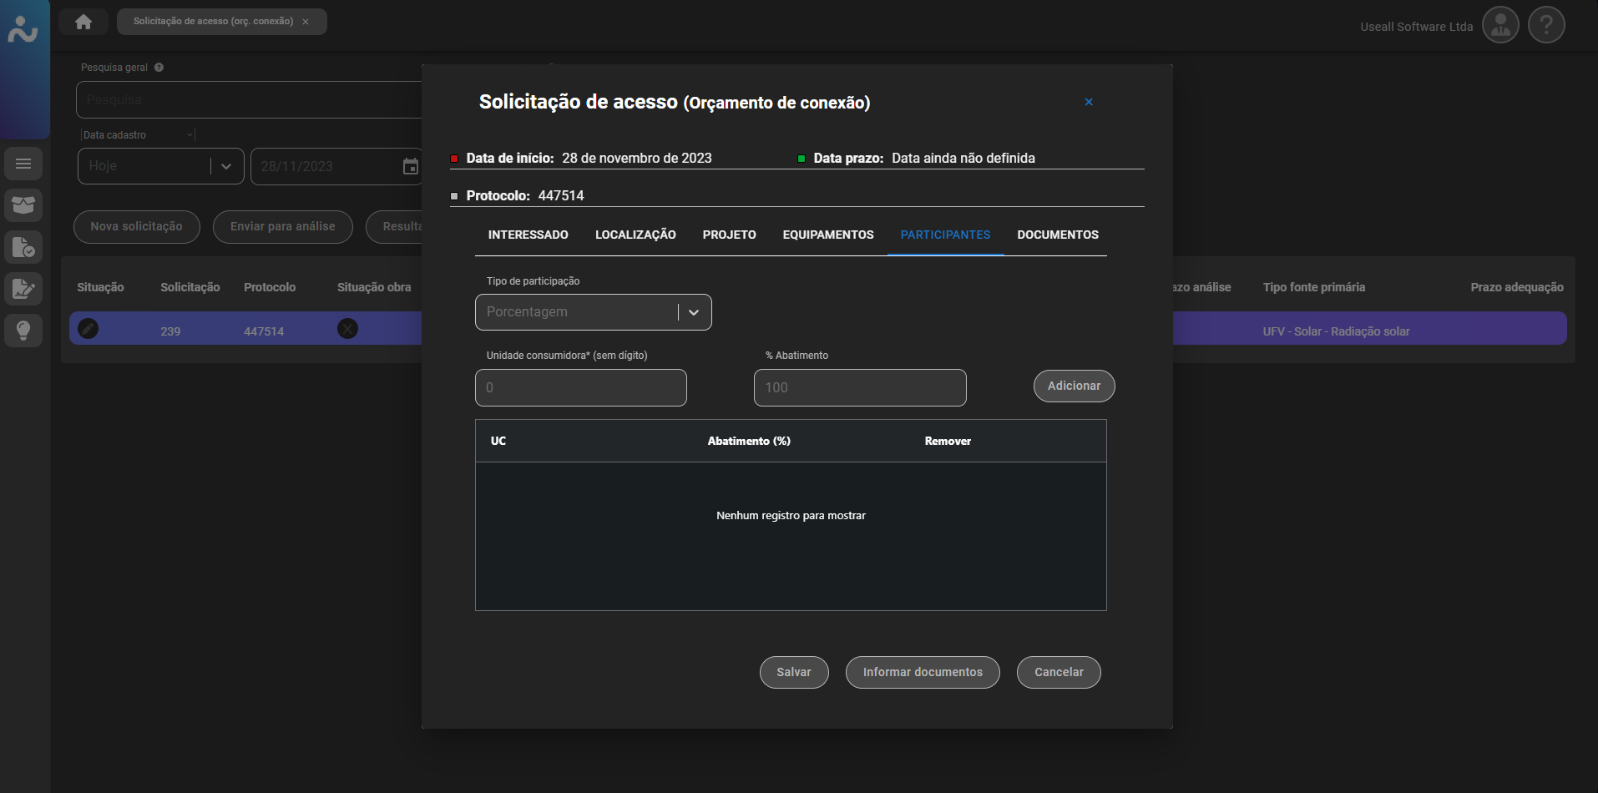Open the approved document sidebar icon
The width and height of the screenshot is (1598, 793).
point(23,247)
